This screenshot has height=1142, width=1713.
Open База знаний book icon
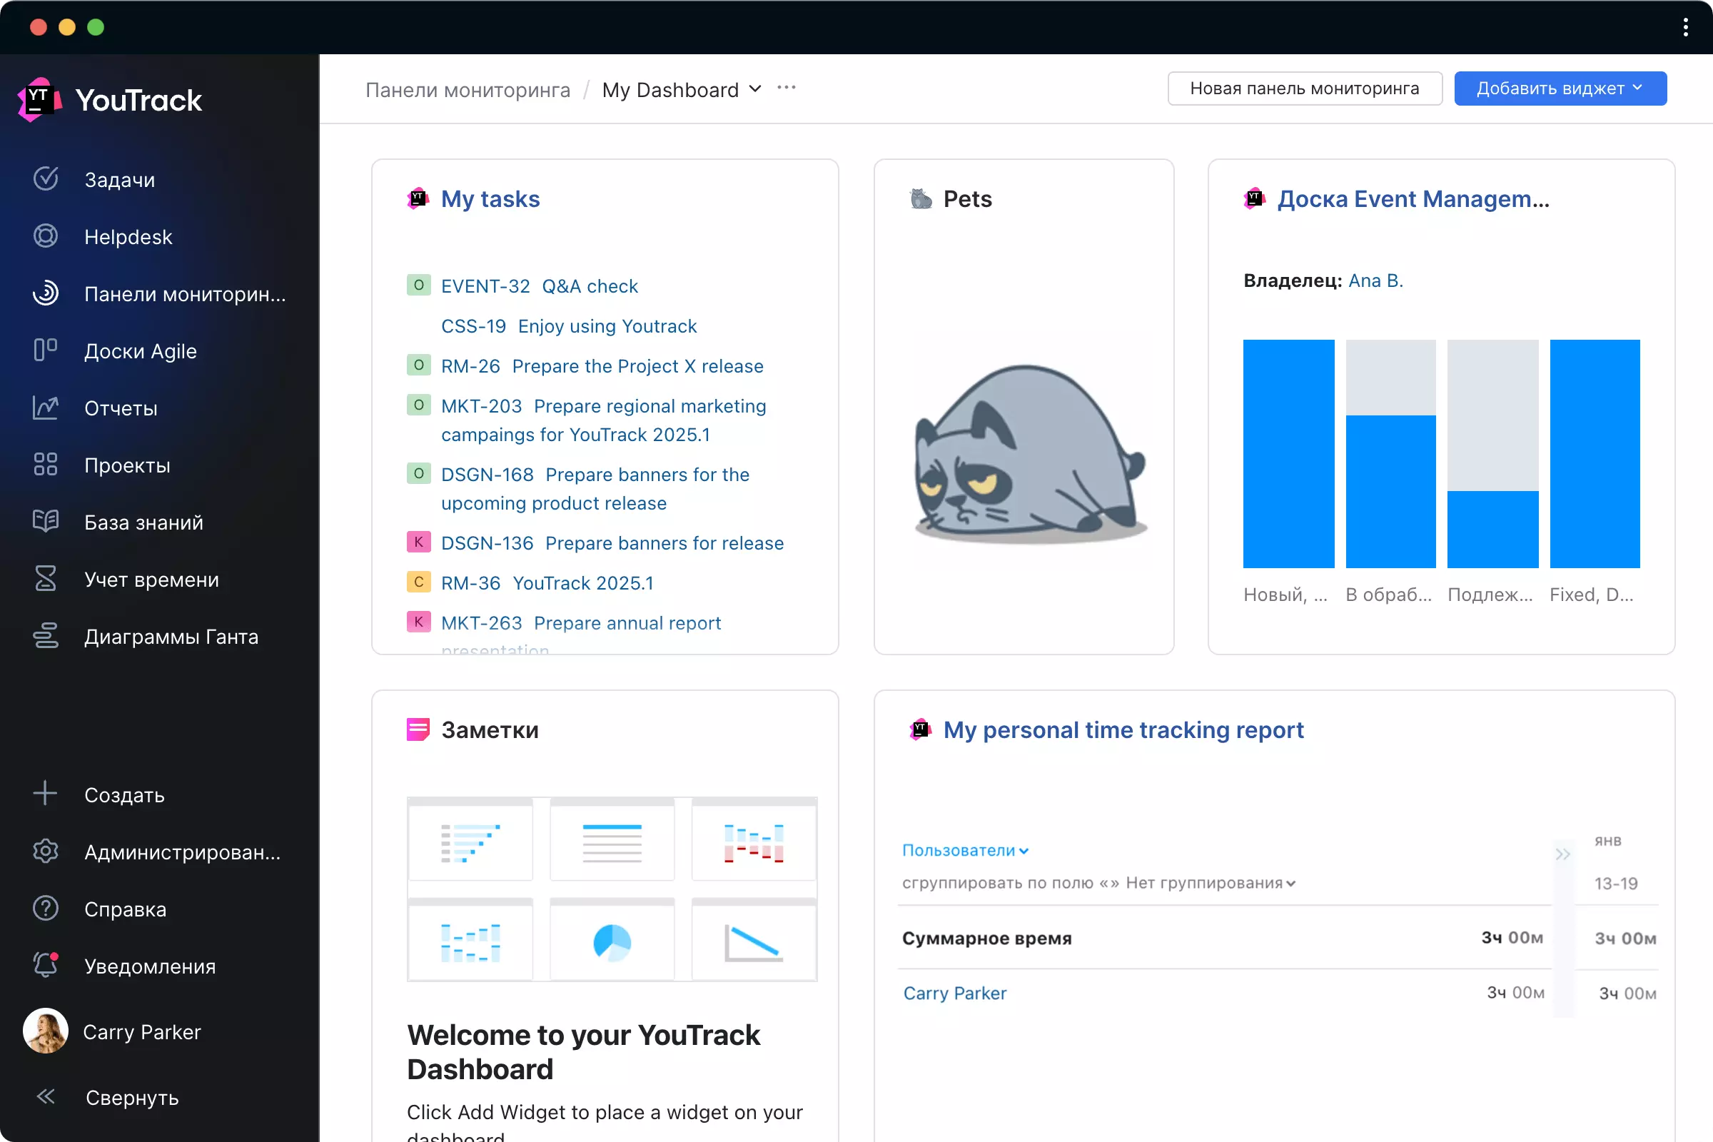[x=45, y=522]
